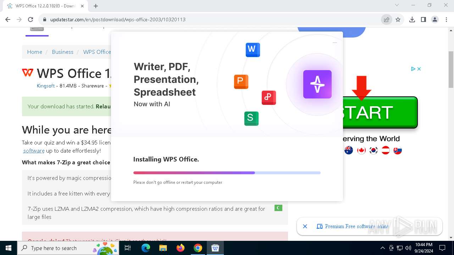Click the South Korea flag icon

(373, 150)
